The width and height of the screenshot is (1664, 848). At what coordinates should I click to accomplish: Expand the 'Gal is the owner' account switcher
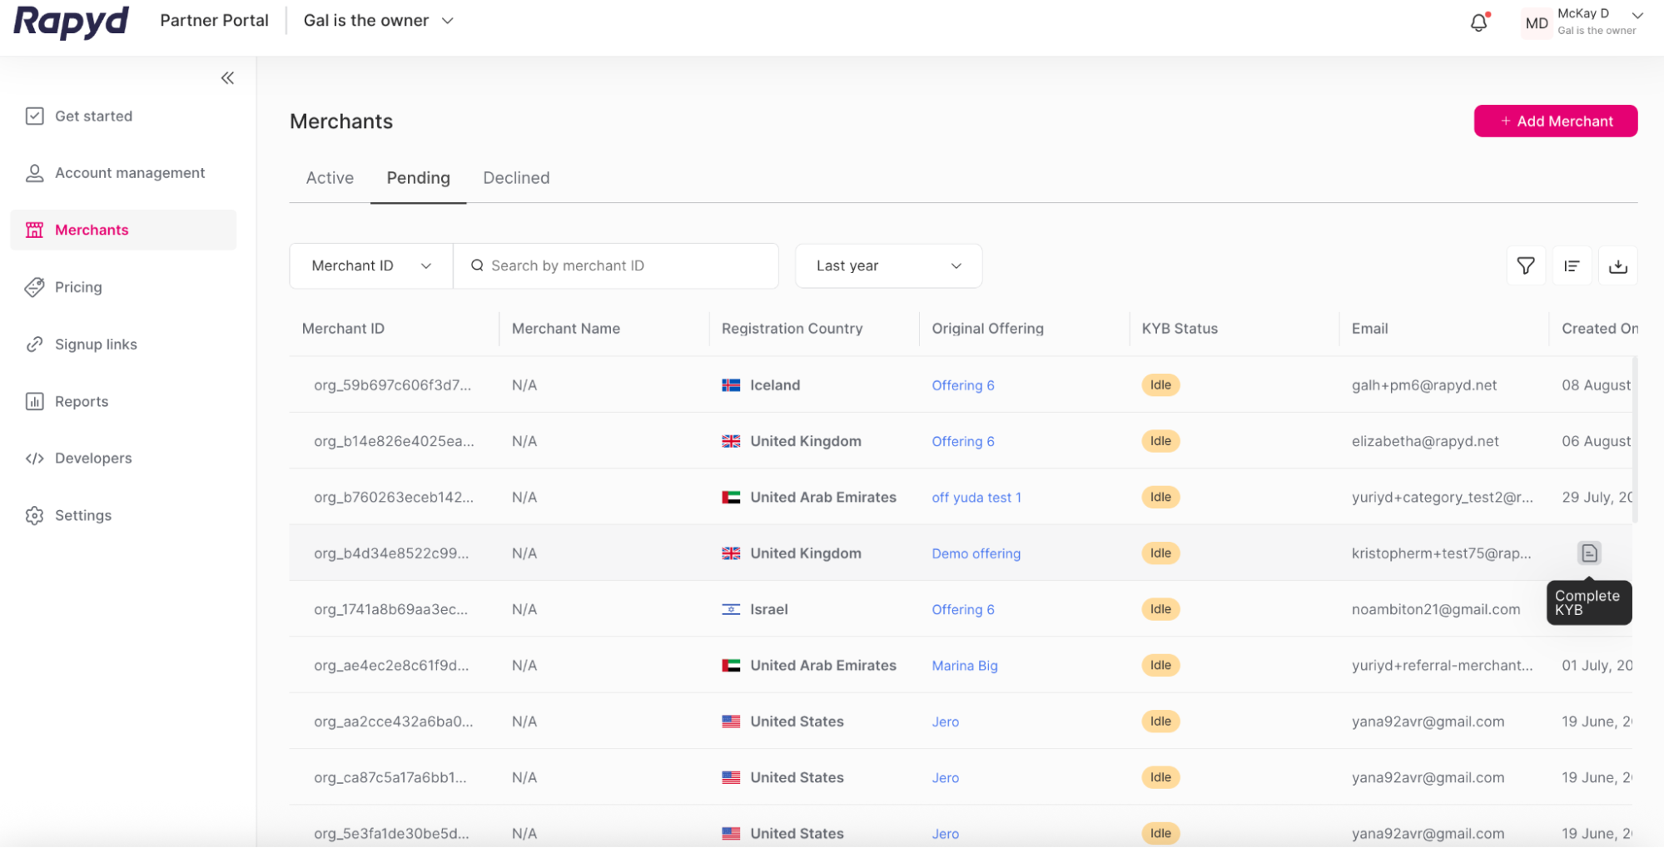click(379, 21)
